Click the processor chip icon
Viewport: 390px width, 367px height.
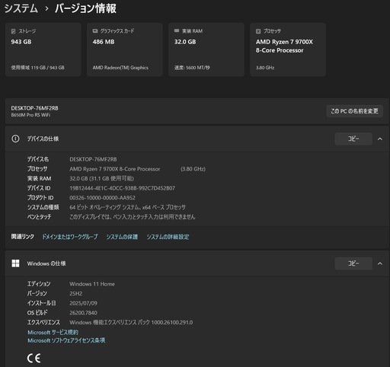[x=258, y=31]
